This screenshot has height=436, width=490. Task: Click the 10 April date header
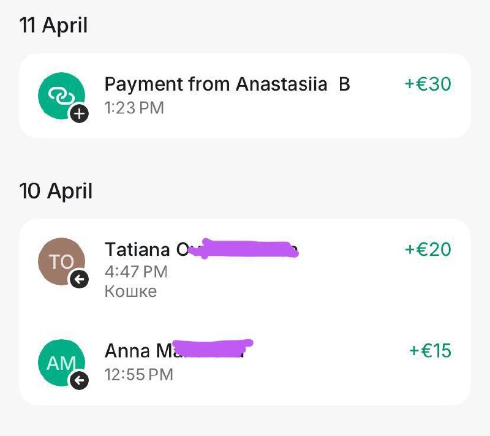56,191
